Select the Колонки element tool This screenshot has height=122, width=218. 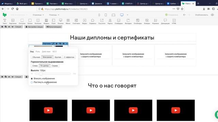(38, 21)
